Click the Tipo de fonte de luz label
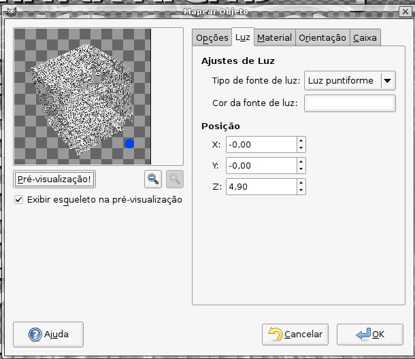Image resolution: width=415 pixels, height=359 pixels. pyautogui.click(x=256, y=80)
